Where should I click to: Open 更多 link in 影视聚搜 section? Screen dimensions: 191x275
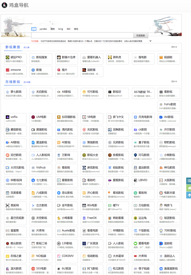click(174, 47)
